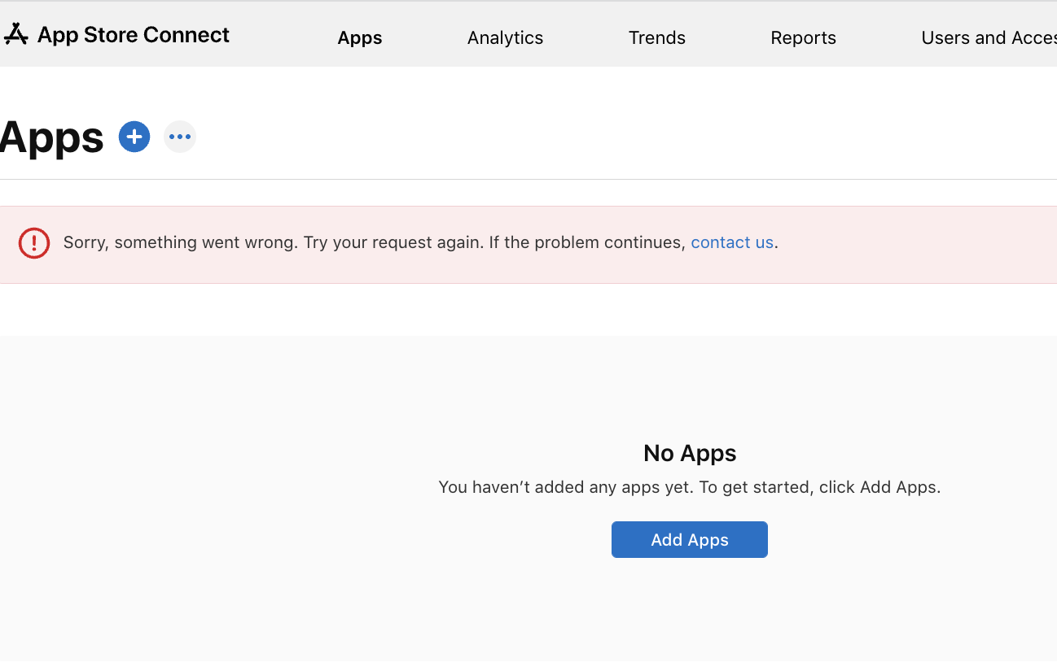Click the blue plus add-app icon
The width and height of the screenshot is (1057, 662).
pyautogui.click(x=134, y=137)
